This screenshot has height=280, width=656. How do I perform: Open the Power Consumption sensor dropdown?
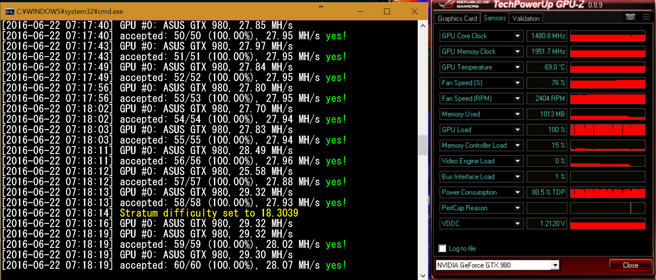[518, 192]
